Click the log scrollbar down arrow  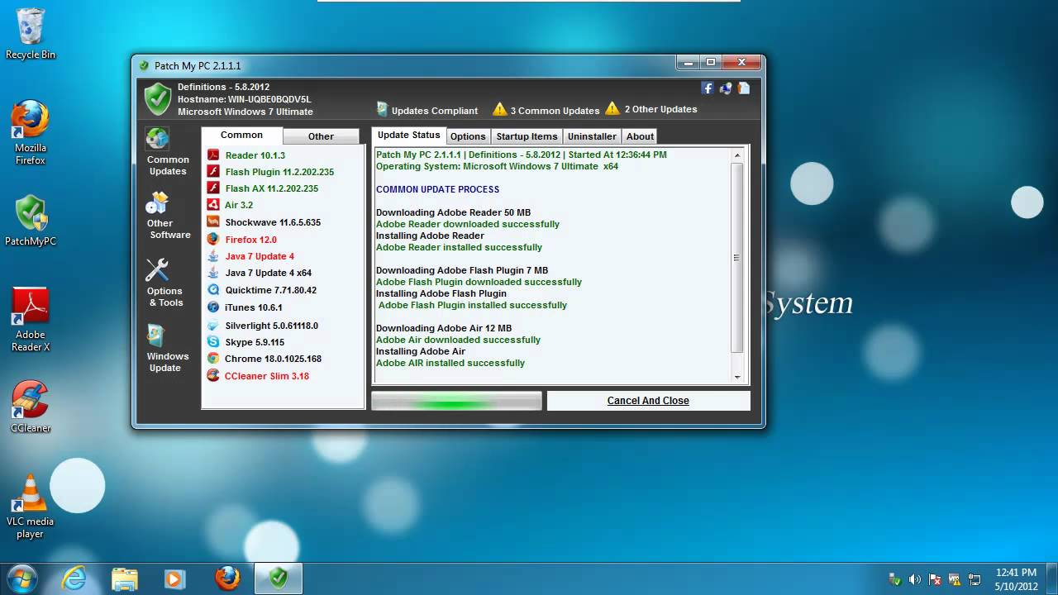[737, 377]
